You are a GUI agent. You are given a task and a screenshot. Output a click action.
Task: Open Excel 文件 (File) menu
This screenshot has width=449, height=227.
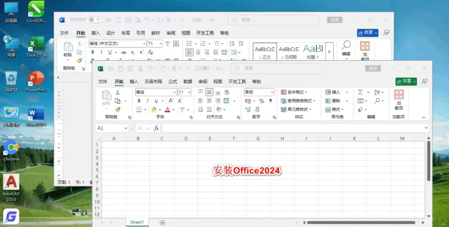[x=103, y=82]
